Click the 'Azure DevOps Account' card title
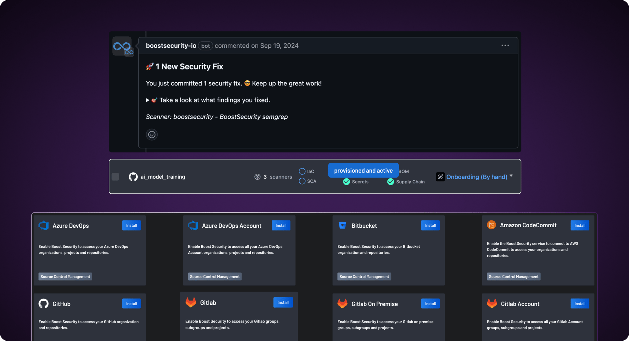Screen dimensions: 629x341 click(231, 226)
